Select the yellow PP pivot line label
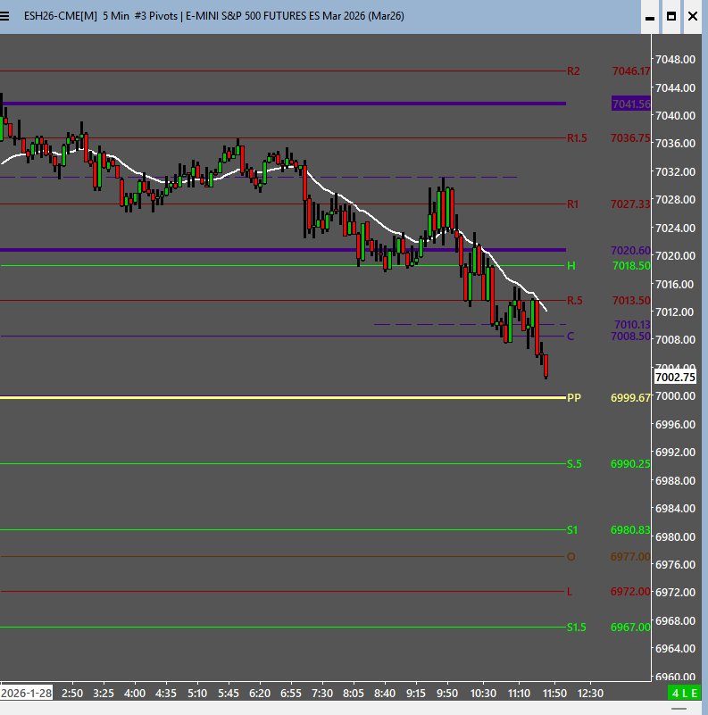This screenshot has height=715, width=708. pyautogui.click(x=574, y=397)
